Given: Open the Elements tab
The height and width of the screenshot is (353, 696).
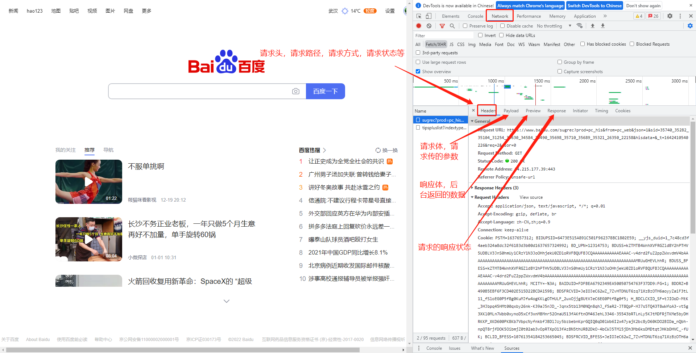Looking at the screenshot, I should (451, 16).
